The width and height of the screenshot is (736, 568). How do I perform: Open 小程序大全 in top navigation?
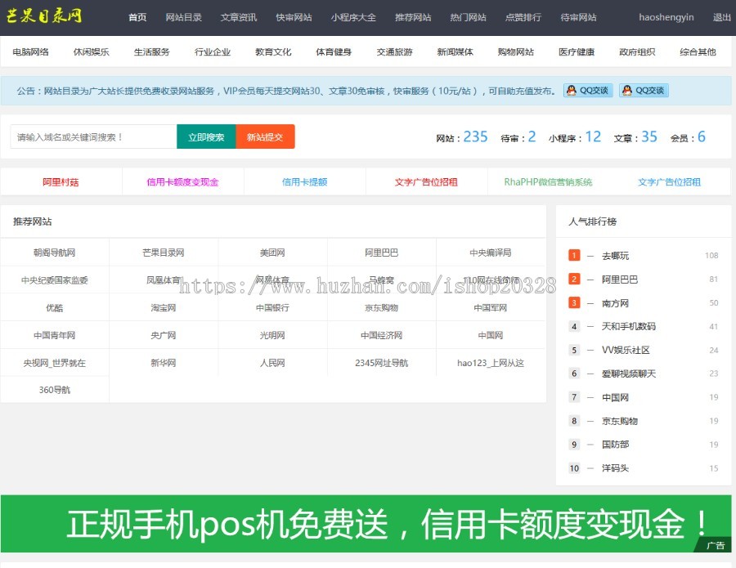coord(353,17)
